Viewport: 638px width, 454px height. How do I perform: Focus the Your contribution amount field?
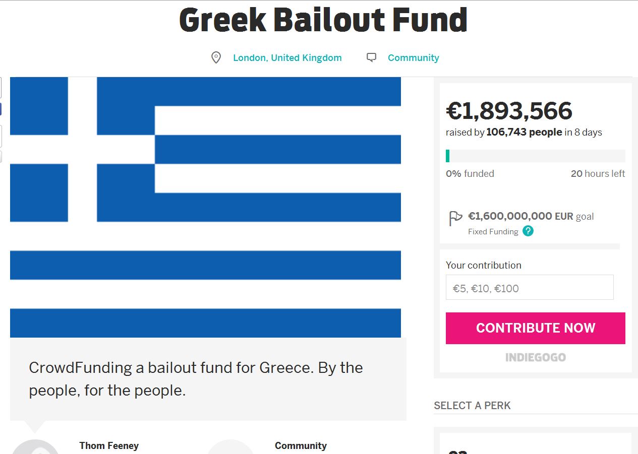(530, 288)
